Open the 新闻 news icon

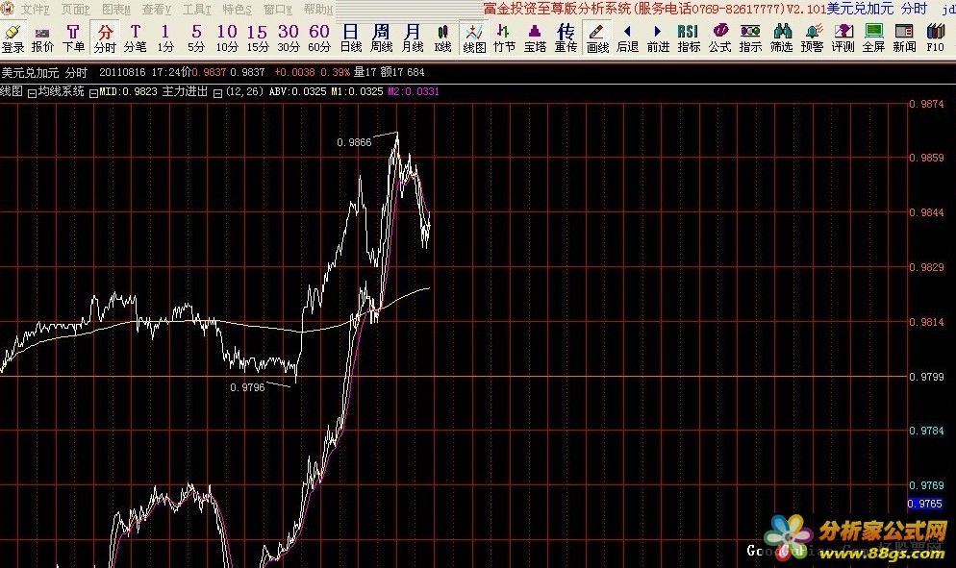tap(904, 37)
